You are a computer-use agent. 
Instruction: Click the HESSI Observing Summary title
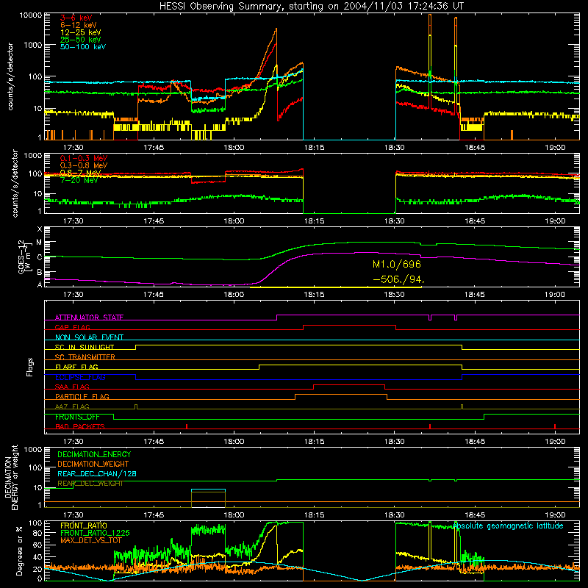pos(311,6)
